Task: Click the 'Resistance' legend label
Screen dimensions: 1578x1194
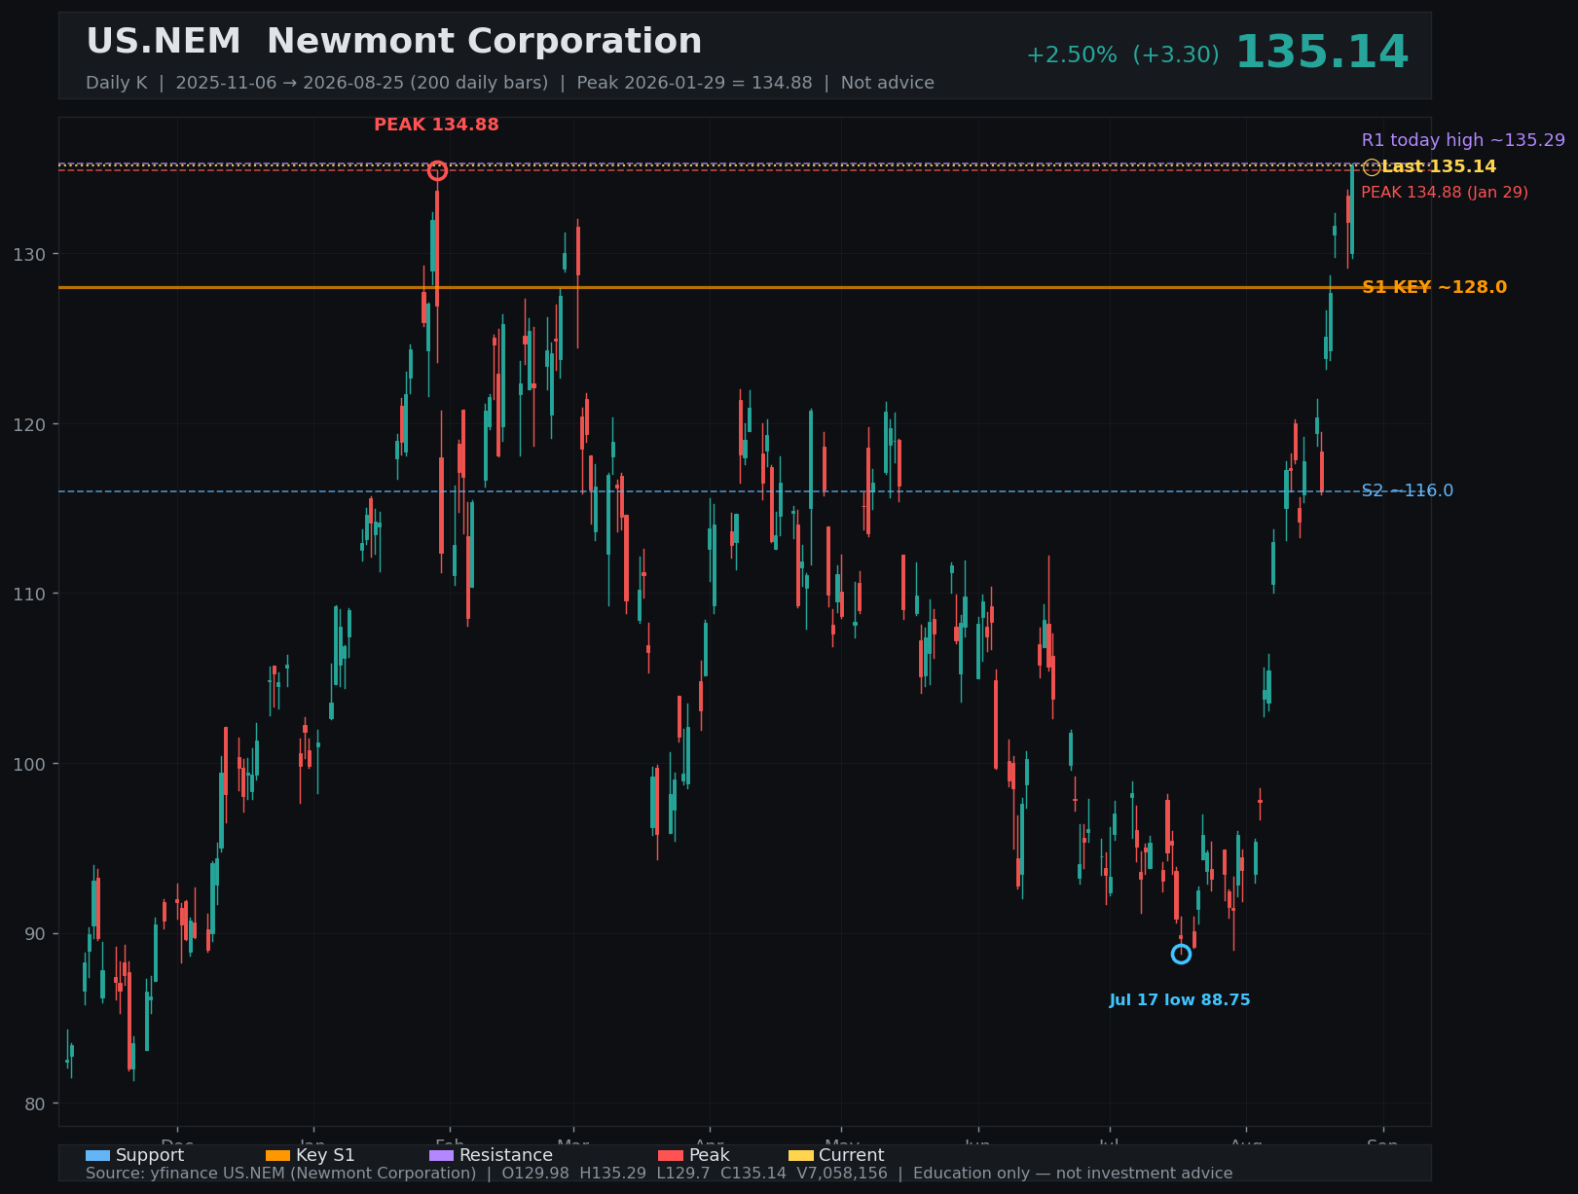Action: 506,1155
